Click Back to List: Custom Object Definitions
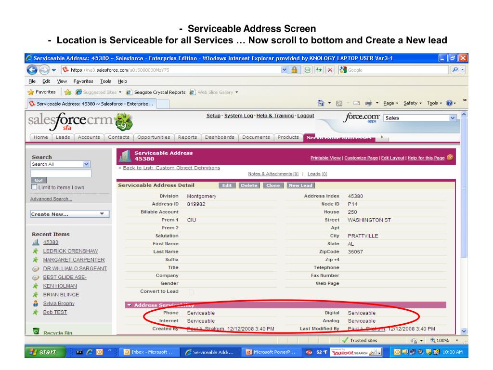493x370 pixels. coord(171,168)
